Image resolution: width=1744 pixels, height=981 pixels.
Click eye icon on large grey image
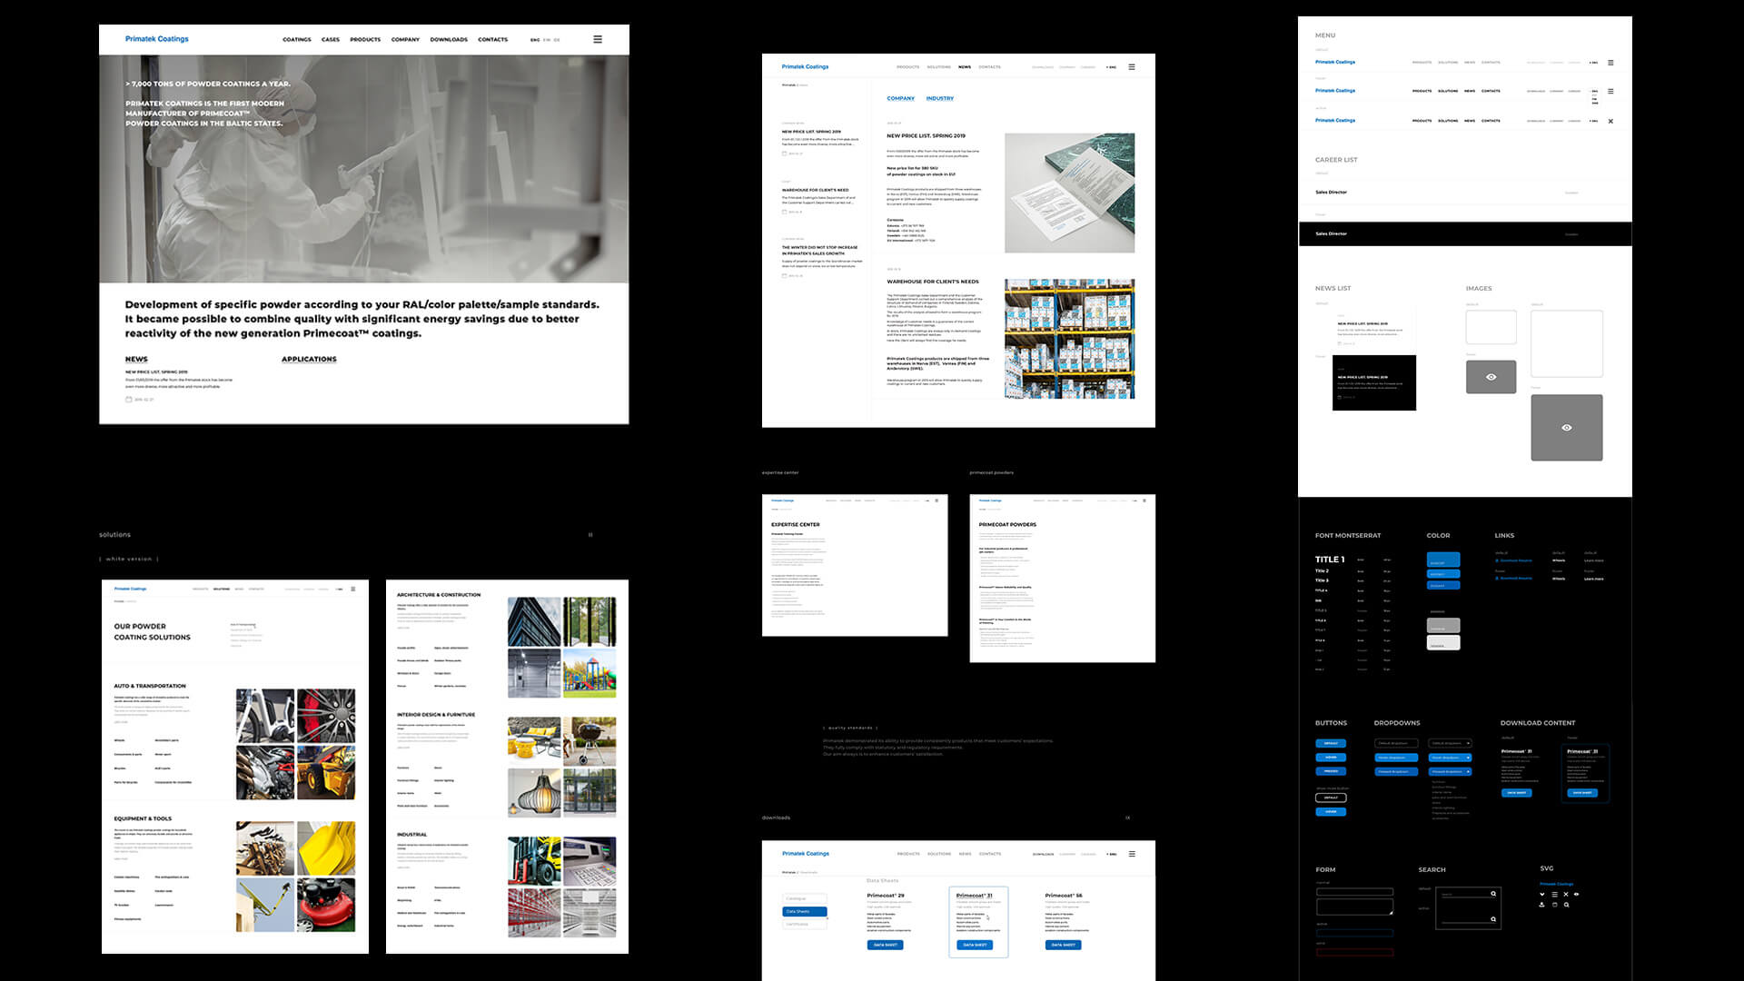[x=1566, y=427]
